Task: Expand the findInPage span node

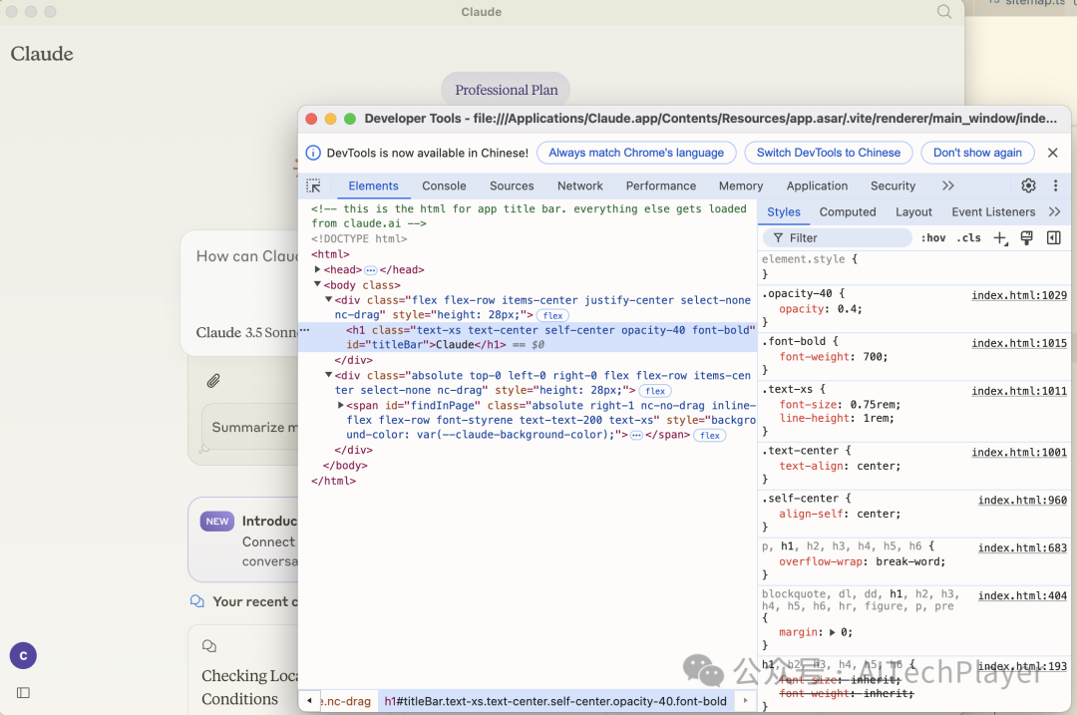Action: click(x=341, y=405)
